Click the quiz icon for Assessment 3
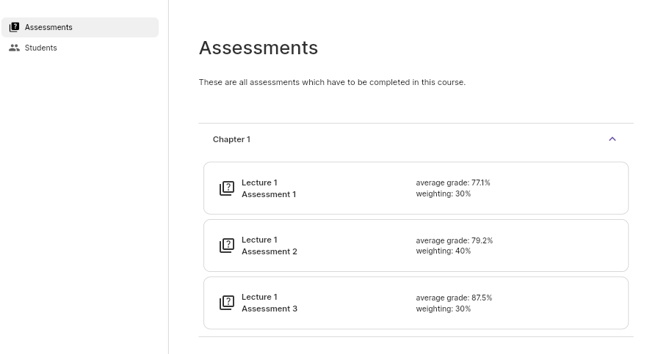The image size is (647, 354). click(x=227, y=303)
